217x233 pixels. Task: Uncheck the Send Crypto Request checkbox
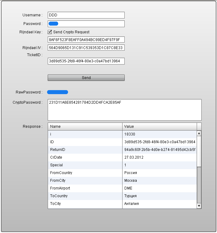tap(50, 32)
